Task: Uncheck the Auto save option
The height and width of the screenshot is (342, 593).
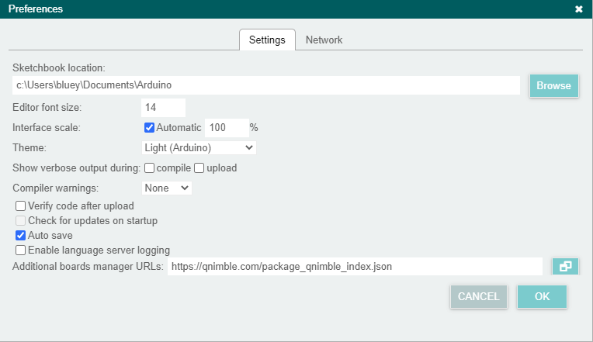Action: tap(21, 235)
